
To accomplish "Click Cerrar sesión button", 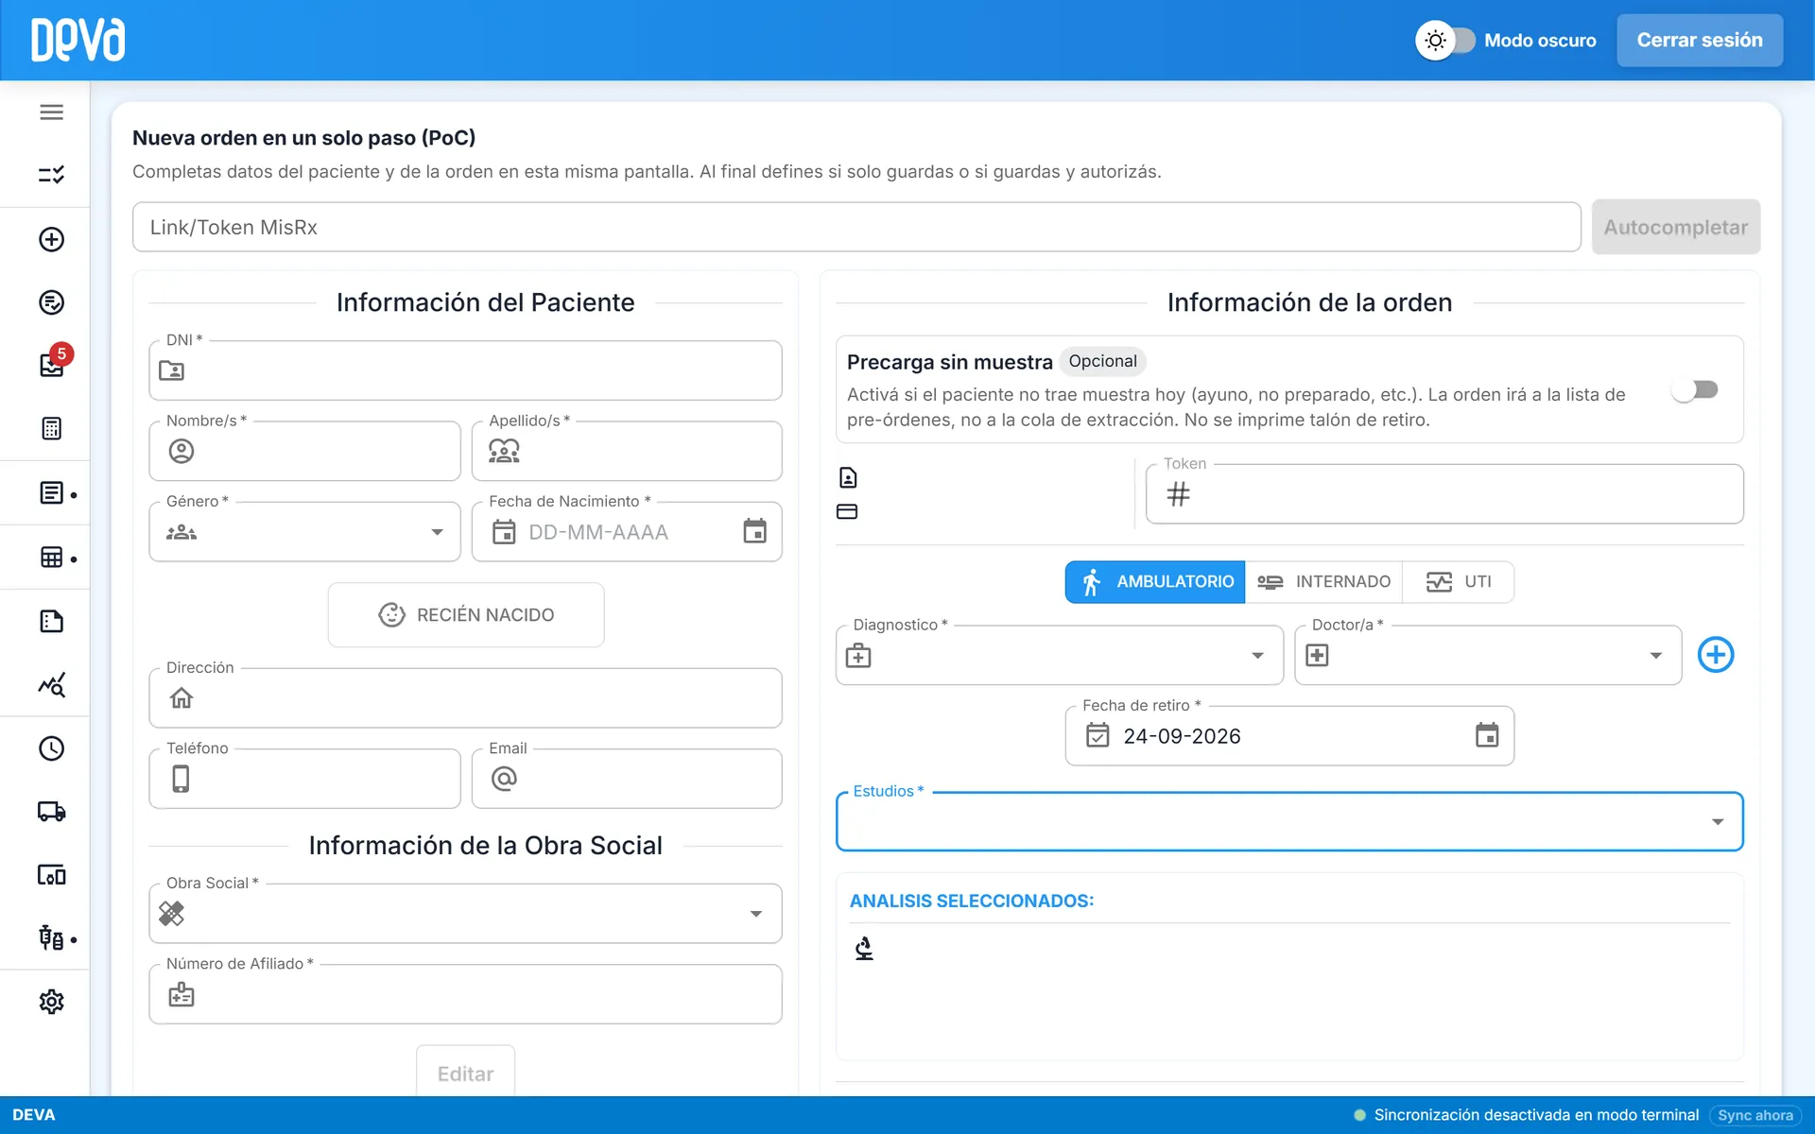I will click(1700, 41).
